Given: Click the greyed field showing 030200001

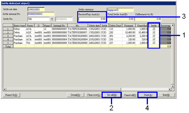Looking at the screenshot, I should pyautogui.click(x=64, y=19).
